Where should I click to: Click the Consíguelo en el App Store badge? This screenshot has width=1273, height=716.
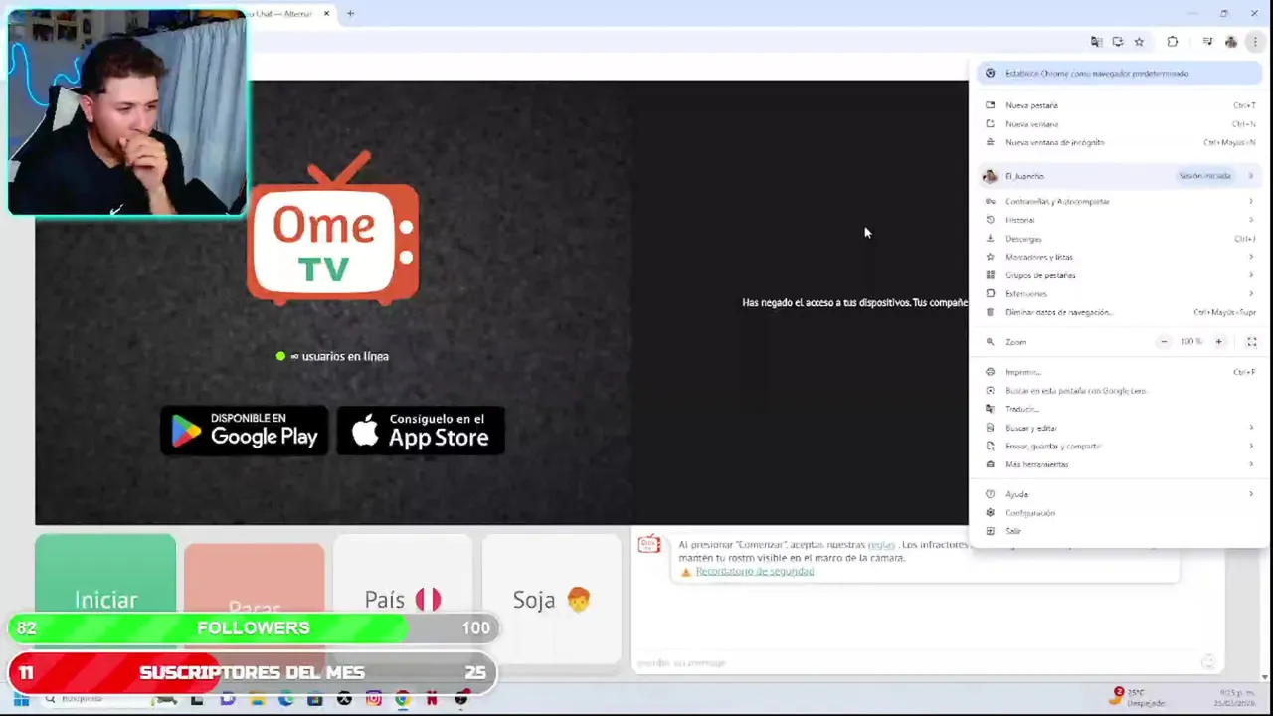tap(421, 431)
